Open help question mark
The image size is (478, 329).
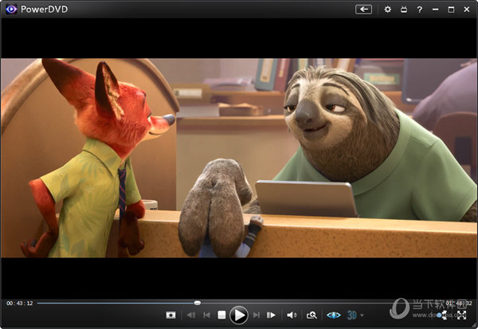tap(420, 10)
